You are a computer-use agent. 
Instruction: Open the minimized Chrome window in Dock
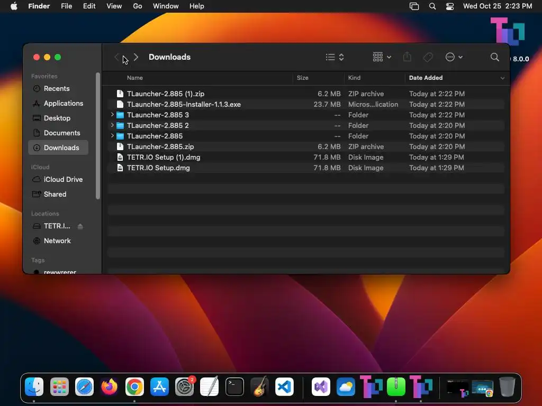pyautogui.click(x=482, y=387)
